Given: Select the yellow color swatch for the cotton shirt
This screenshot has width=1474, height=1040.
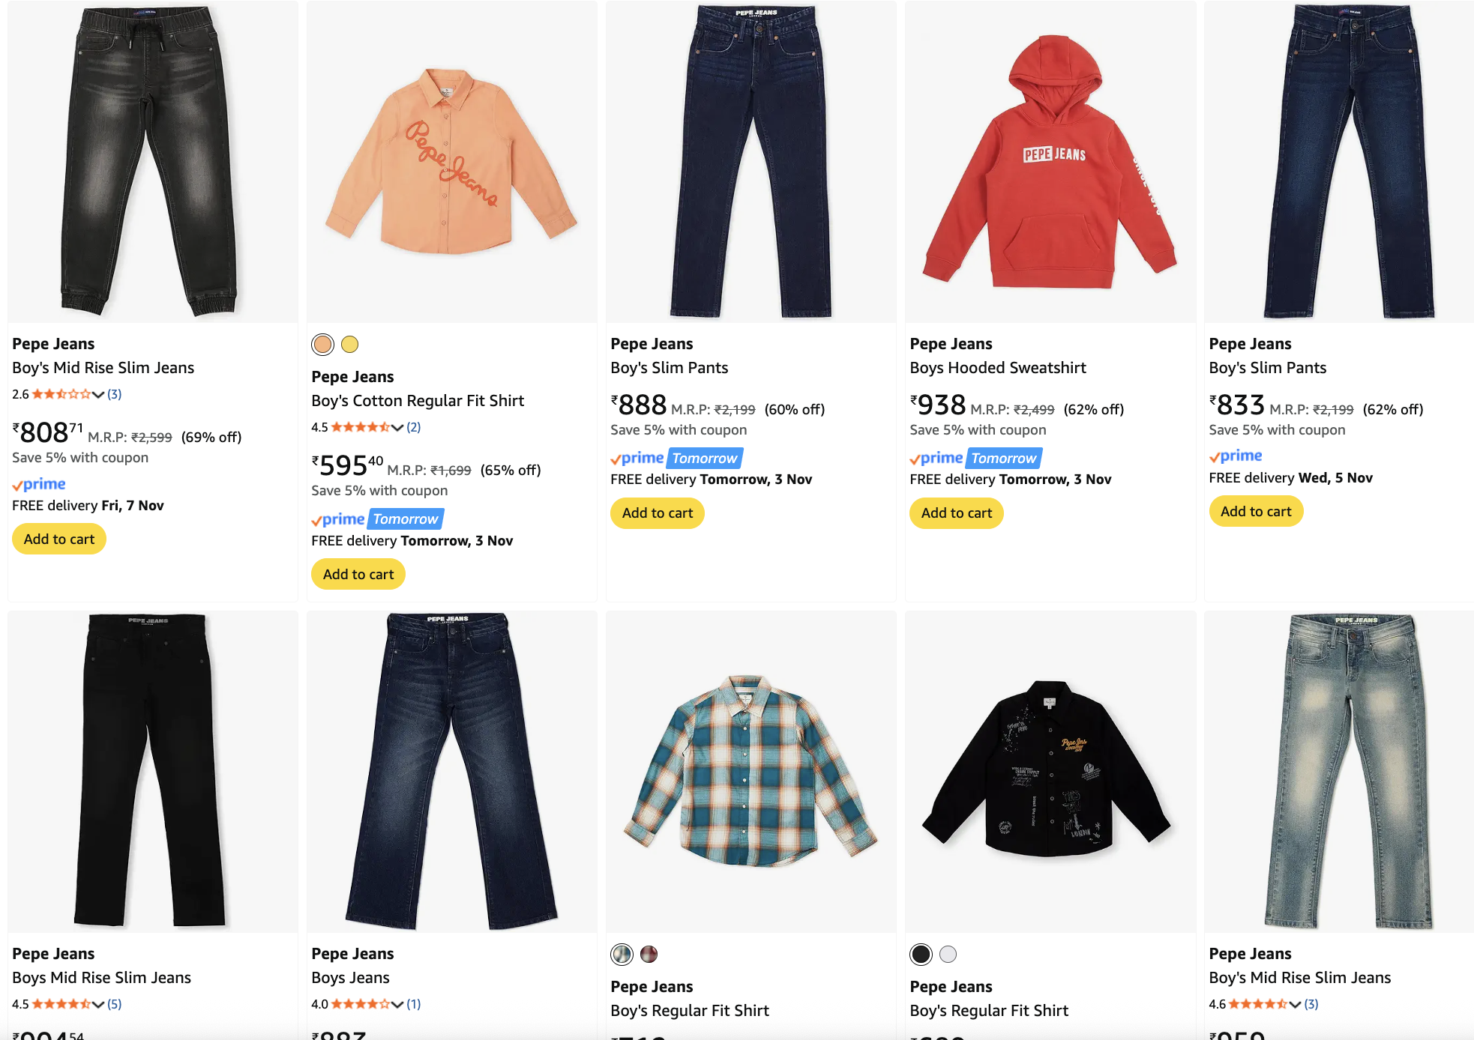Looking at the screenshot, I should 349,344.
